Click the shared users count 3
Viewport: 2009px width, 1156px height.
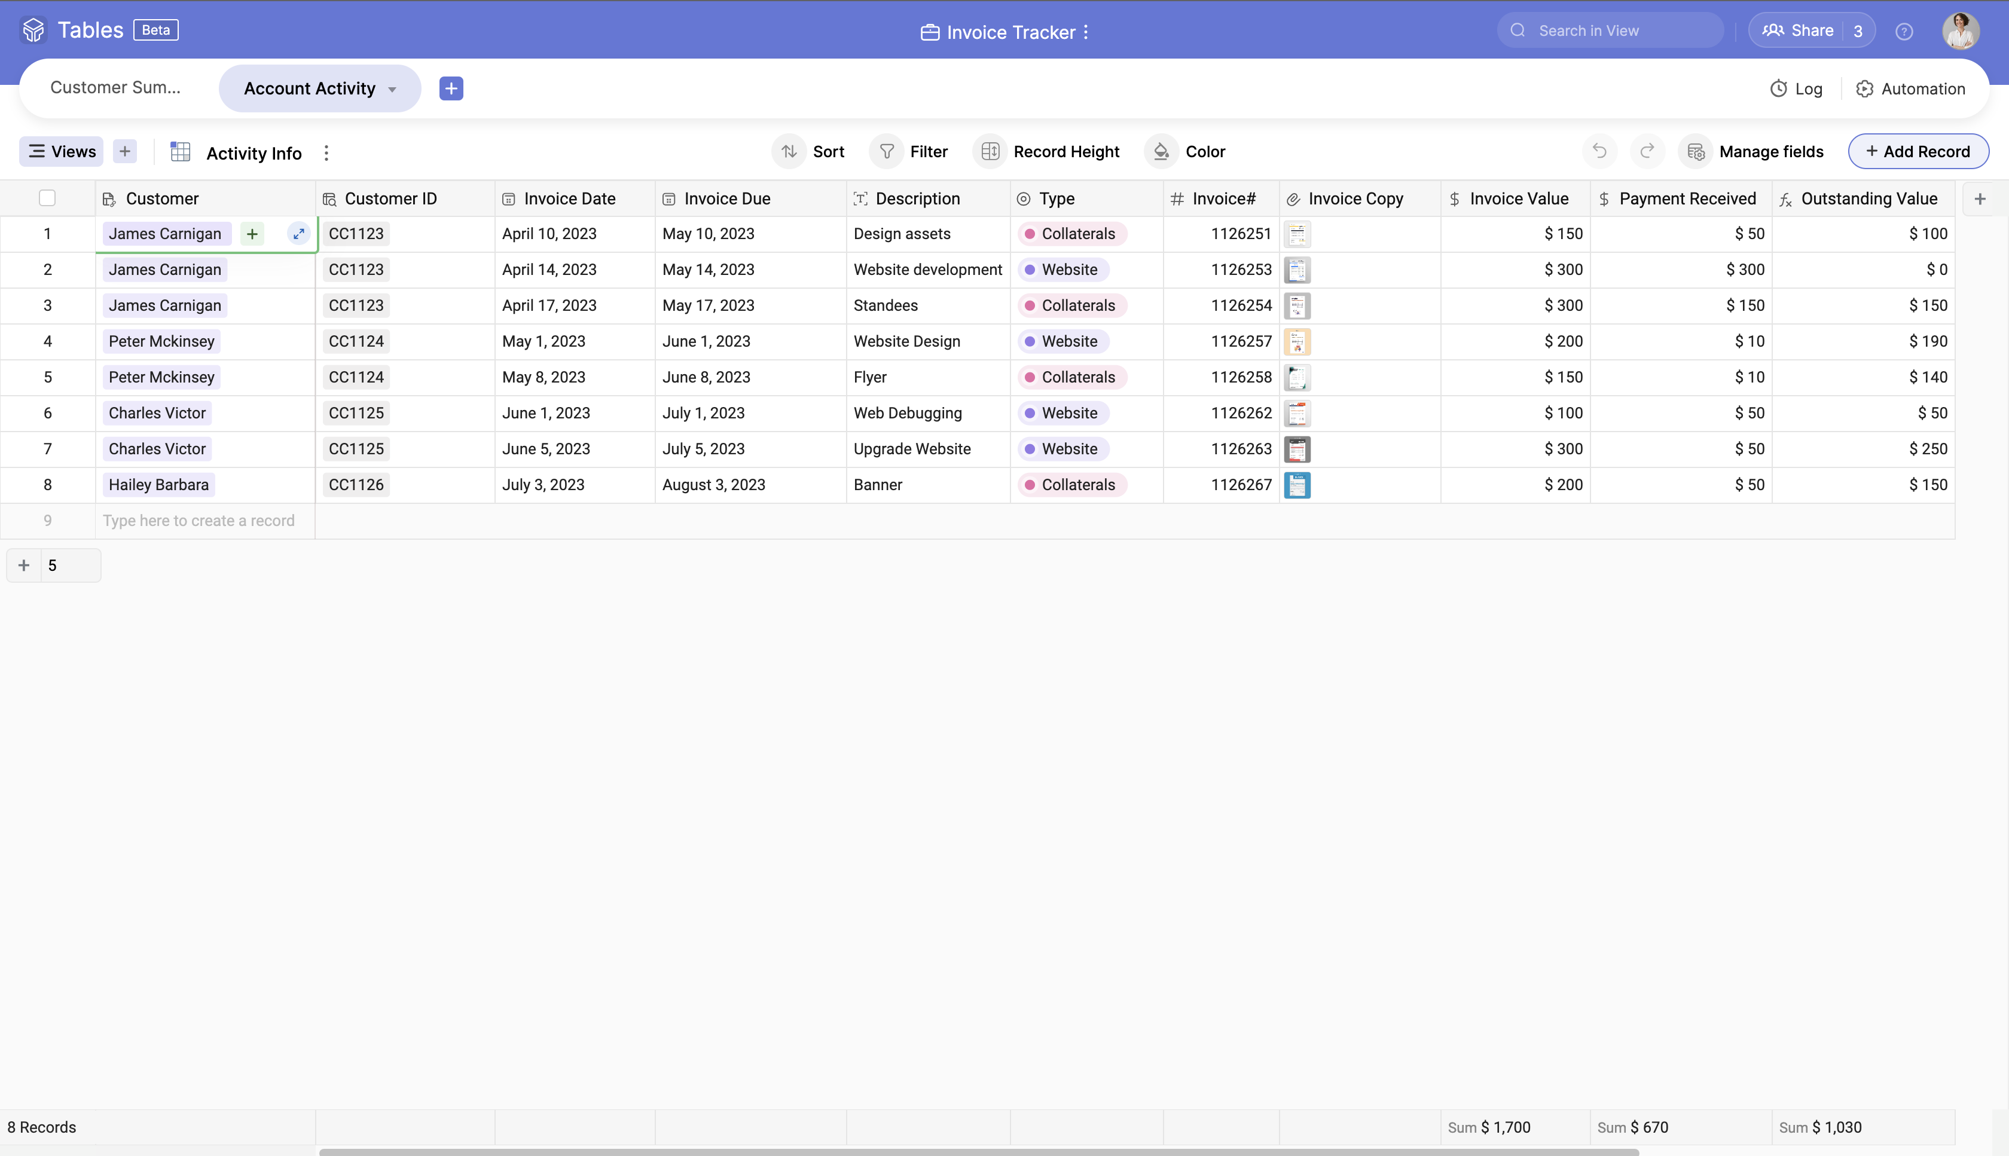click(1857, 31)
